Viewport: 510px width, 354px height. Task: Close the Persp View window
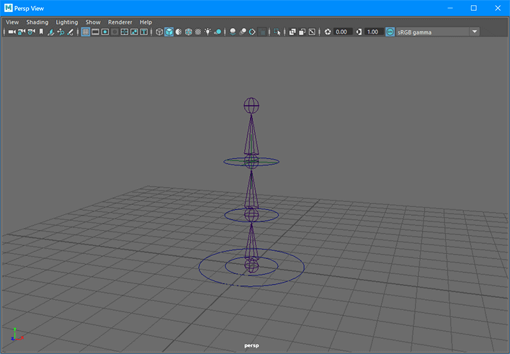(498, 8)
